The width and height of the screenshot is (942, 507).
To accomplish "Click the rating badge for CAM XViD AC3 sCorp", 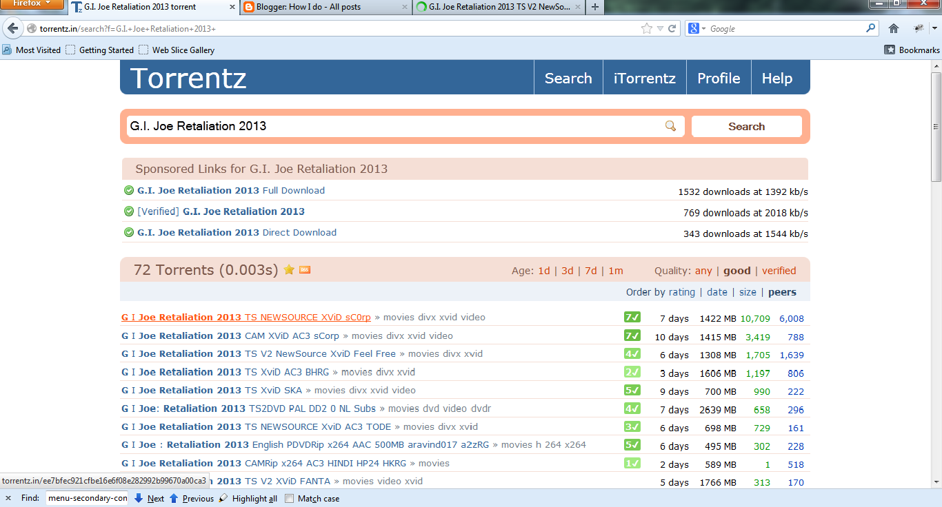I will point(632,335).
